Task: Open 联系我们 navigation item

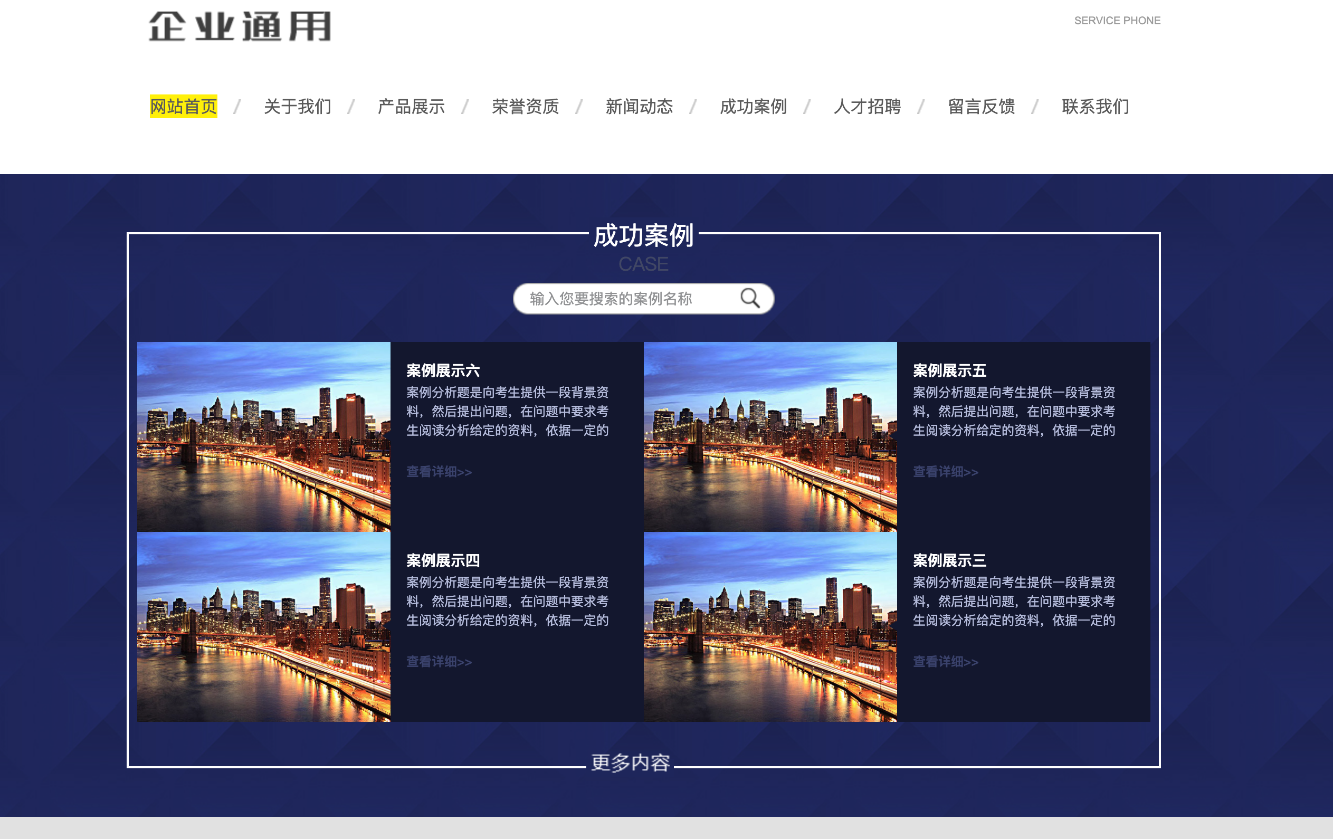Action: pos(1096,106)
